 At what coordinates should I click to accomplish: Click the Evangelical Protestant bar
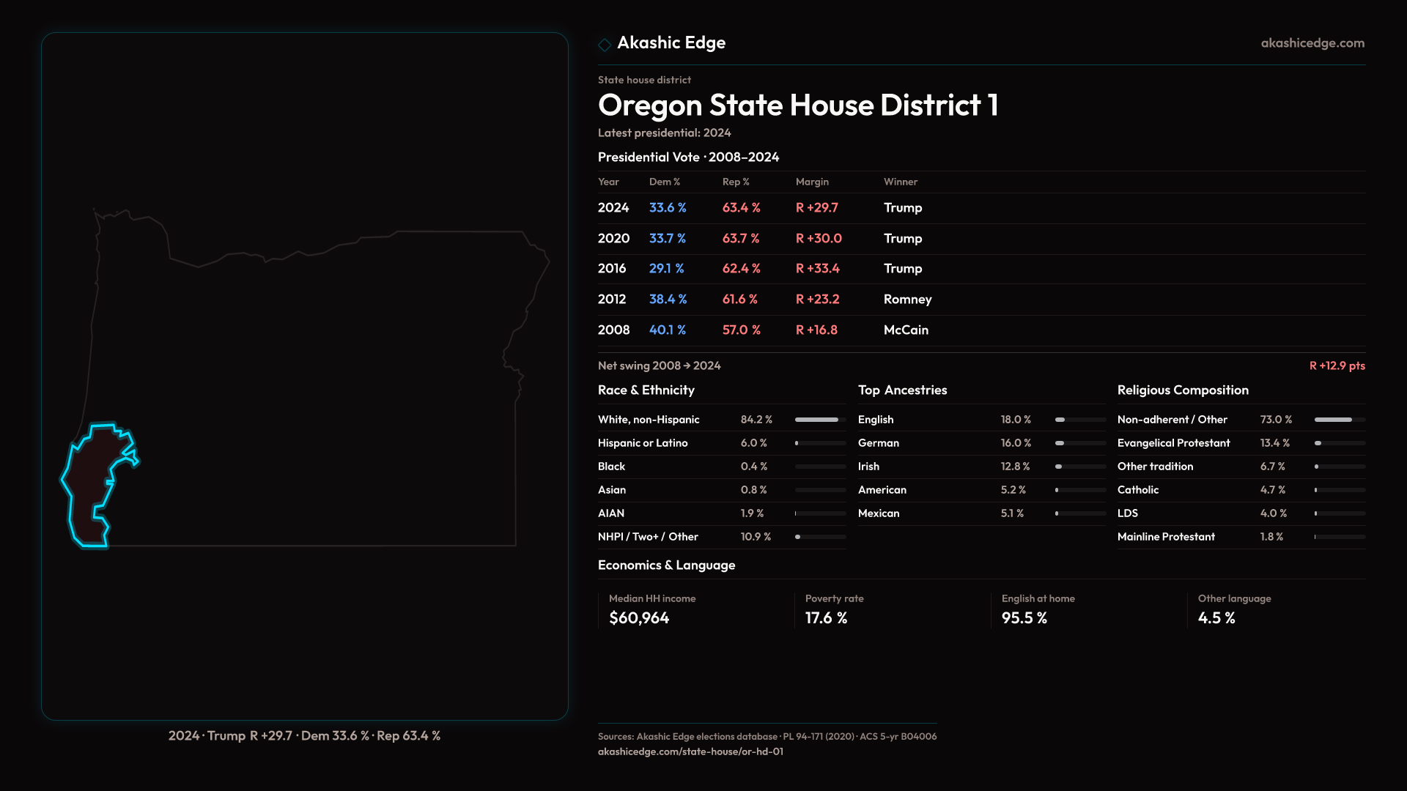(x=1339, y=443)
